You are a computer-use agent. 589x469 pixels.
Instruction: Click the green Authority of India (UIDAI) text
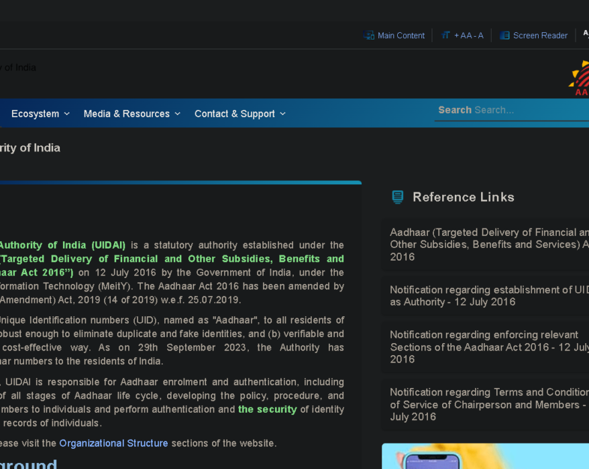click(62, 245)
